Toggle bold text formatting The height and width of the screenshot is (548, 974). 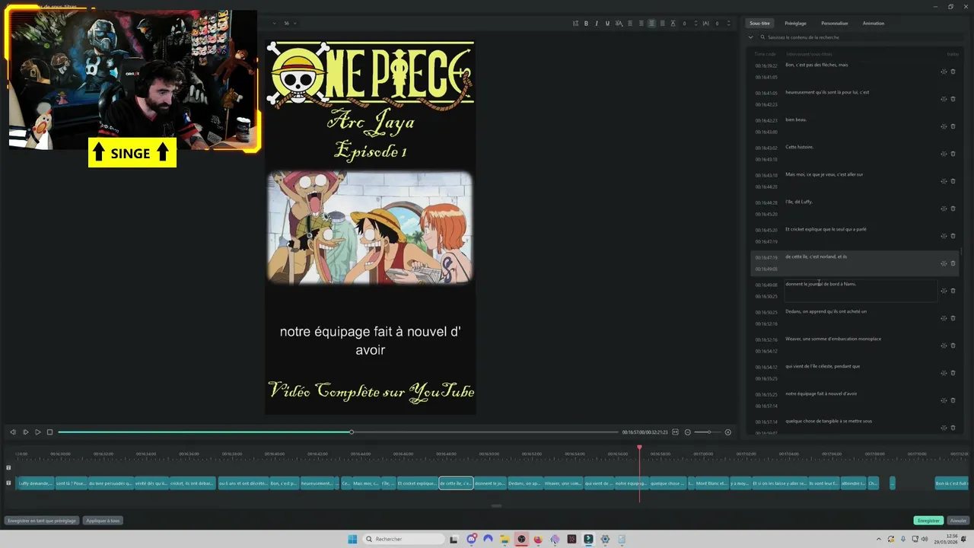point(586,24)
